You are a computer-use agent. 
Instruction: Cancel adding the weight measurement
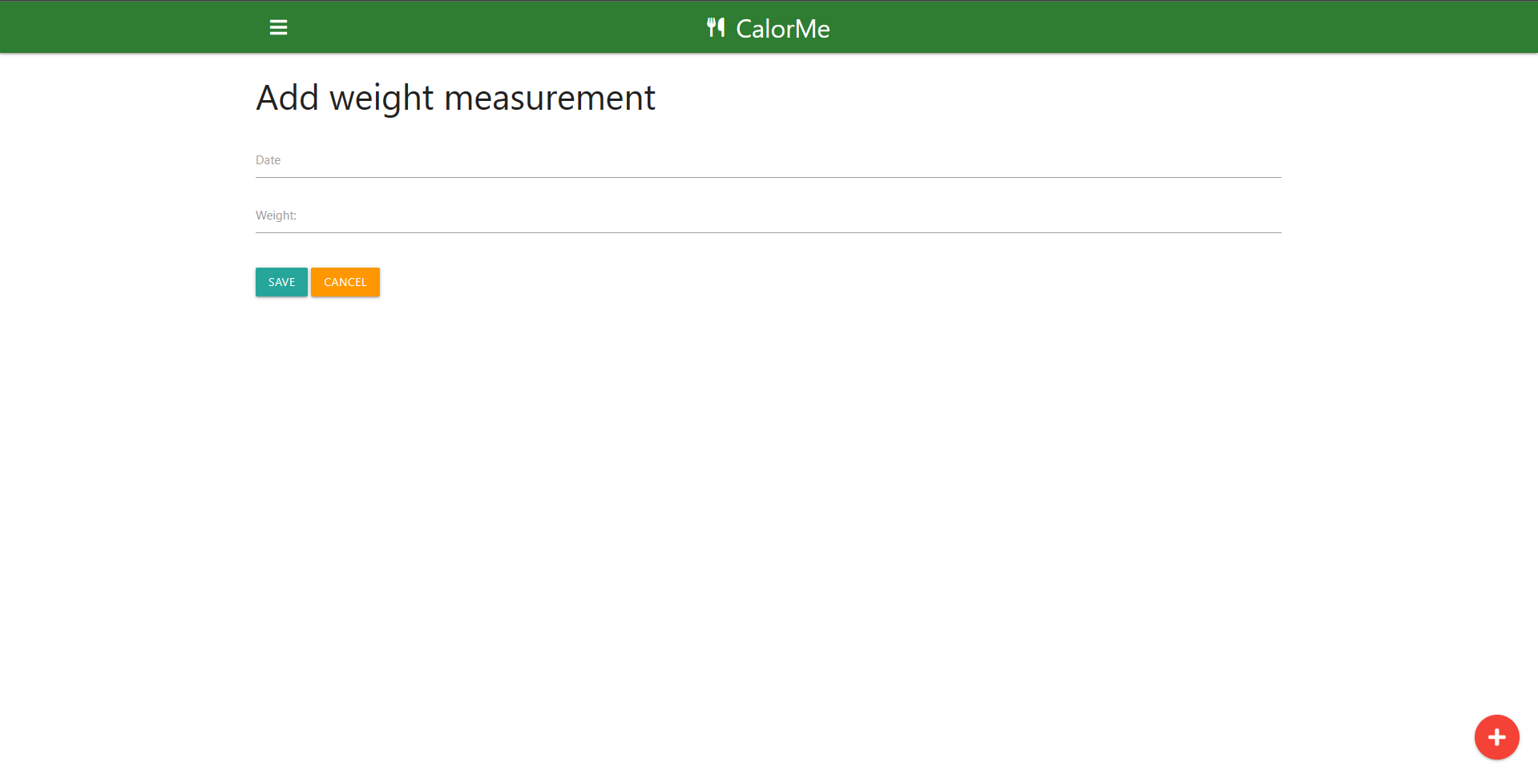345,281
